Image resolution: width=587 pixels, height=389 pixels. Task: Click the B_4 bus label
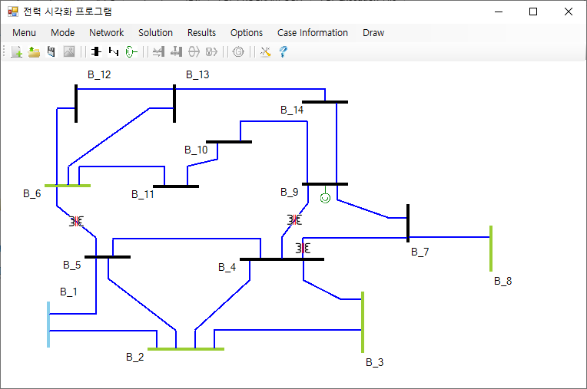point(227,267)
